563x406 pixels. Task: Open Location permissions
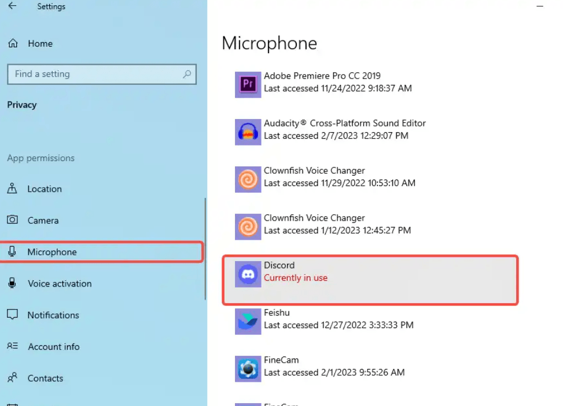coord(45,189)
